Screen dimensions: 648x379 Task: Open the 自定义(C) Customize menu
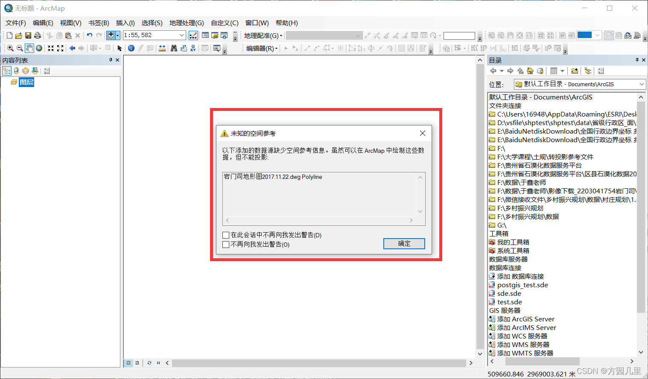[x=225, y=23]
